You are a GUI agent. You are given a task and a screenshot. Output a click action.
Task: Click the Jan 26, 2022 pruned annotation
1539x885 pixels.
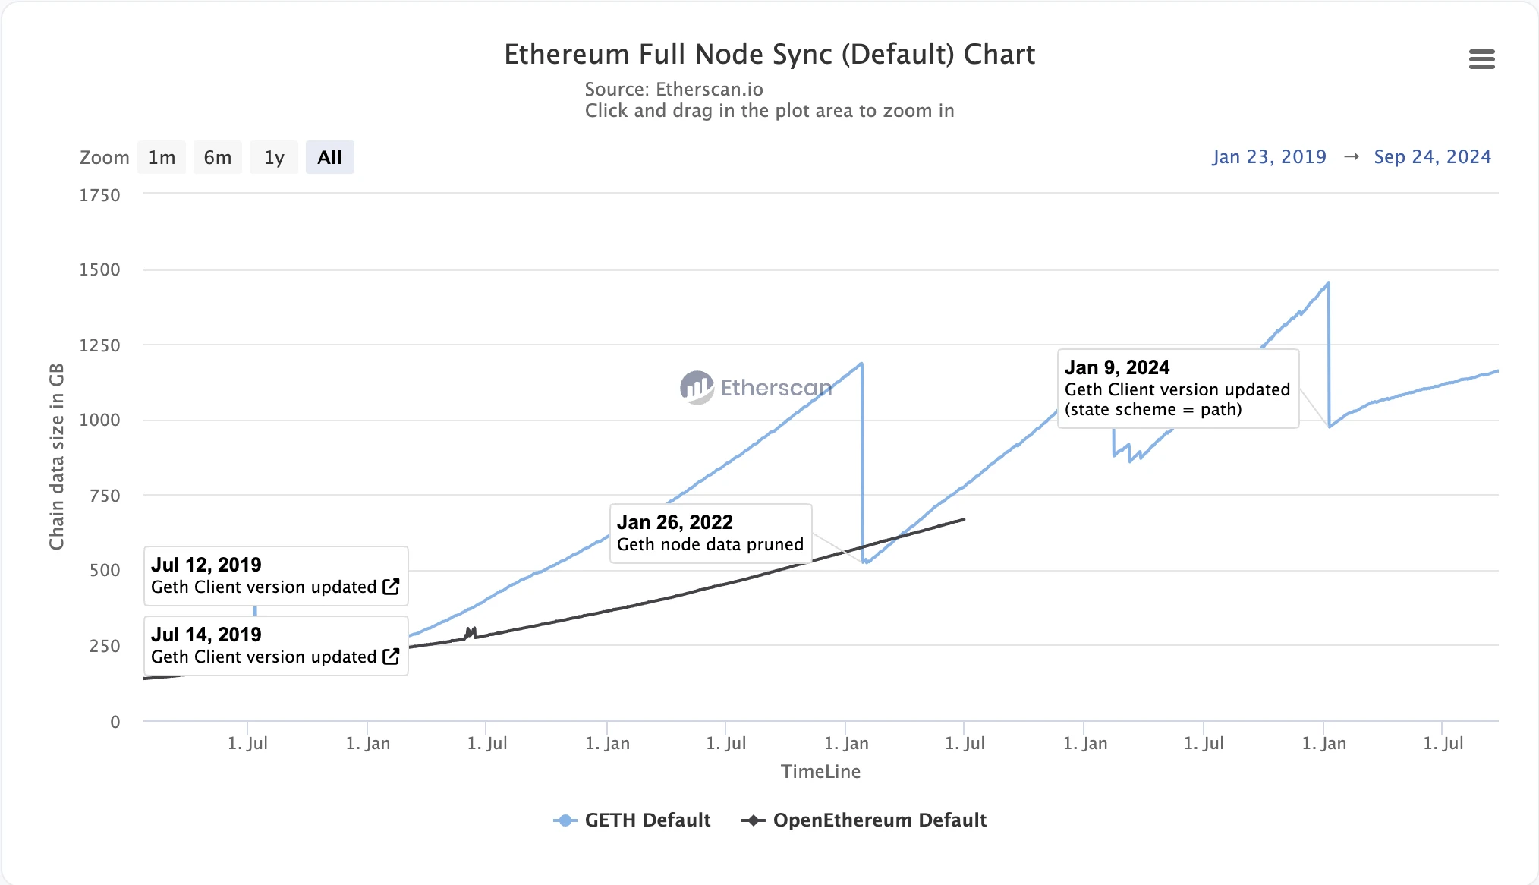[710, 534]
